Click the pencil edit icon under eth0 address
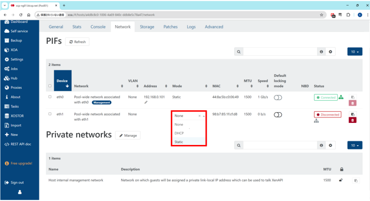The width and height of the screenshot is (370, 201). tap(146, 102)
